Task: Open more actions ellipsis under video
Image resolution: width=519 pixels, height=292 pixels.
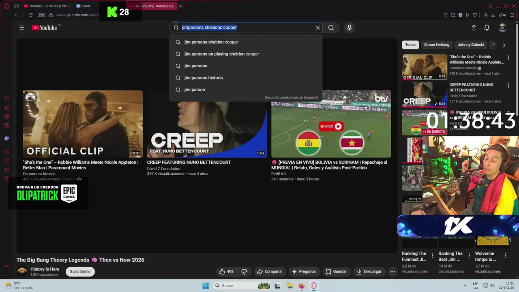Action: click(x=392, y=271)
